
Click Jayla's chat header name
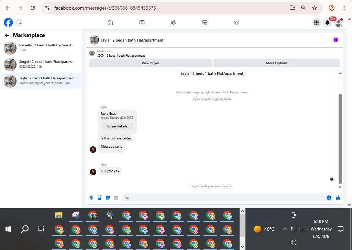point(132,40)
